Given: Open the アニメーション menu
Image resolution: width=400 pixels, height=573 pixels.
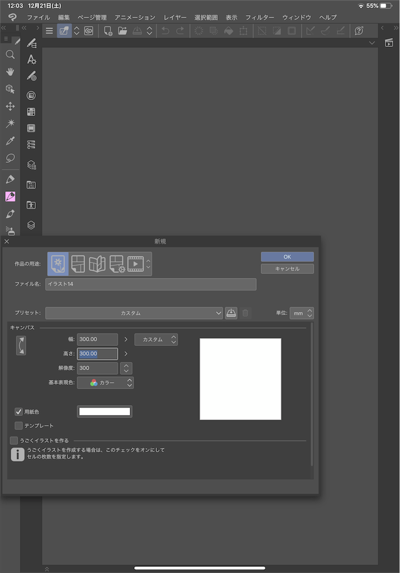Looking at the screenshot, I should click(x=135, y=17).
